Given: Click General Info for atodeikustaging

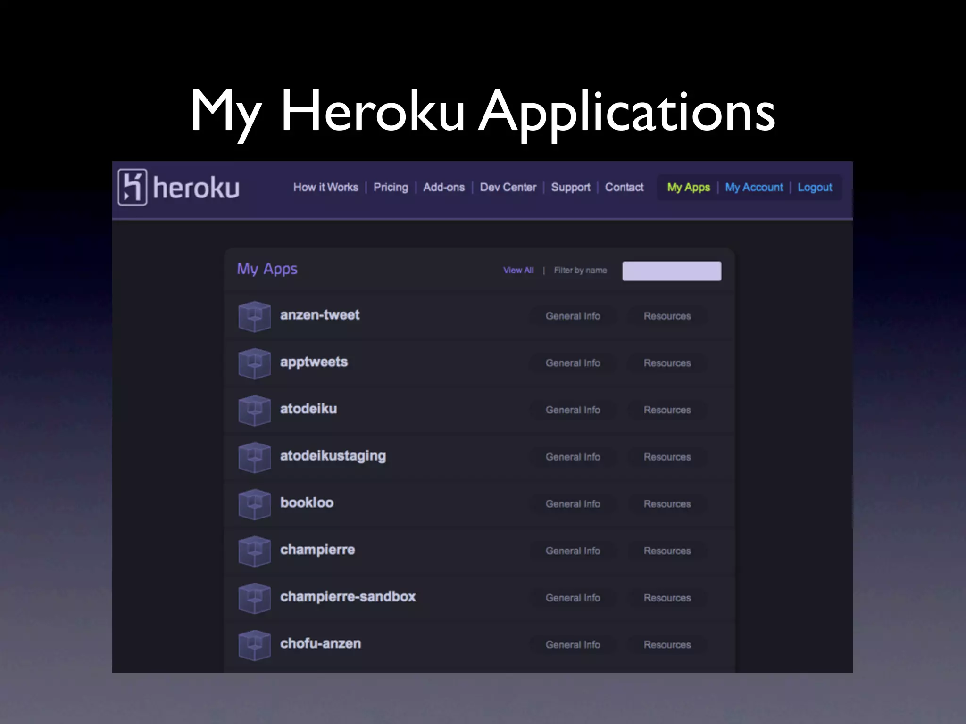Looking at the screenshot, I should click(x=573, y=457).
